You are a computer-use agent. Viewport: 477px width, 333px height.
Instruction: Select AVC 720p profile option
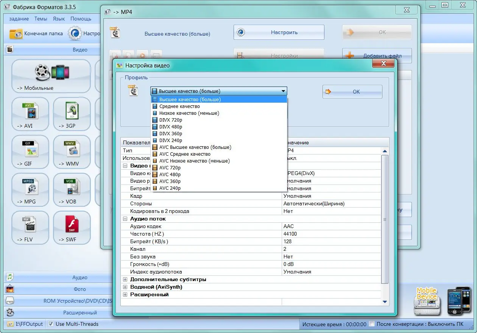(219, 168)
